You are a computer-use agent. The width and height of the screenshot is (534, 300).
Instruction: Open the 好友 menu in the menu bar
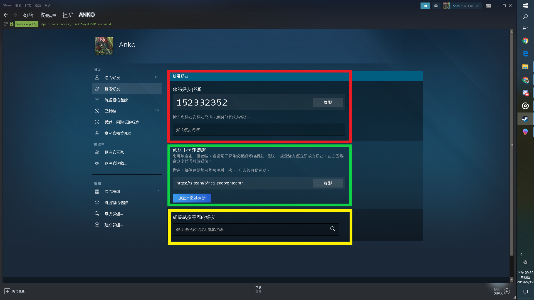[28, 5]
